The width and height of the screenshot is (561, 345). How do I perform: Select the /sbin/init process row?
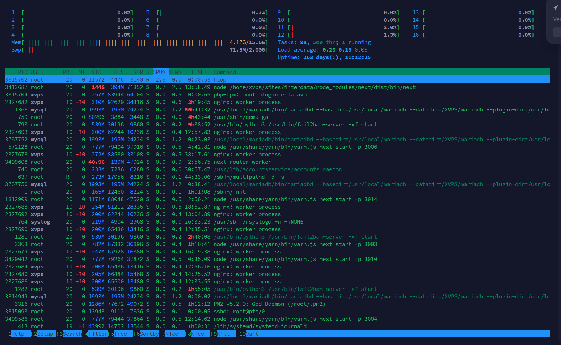[277, 192]
